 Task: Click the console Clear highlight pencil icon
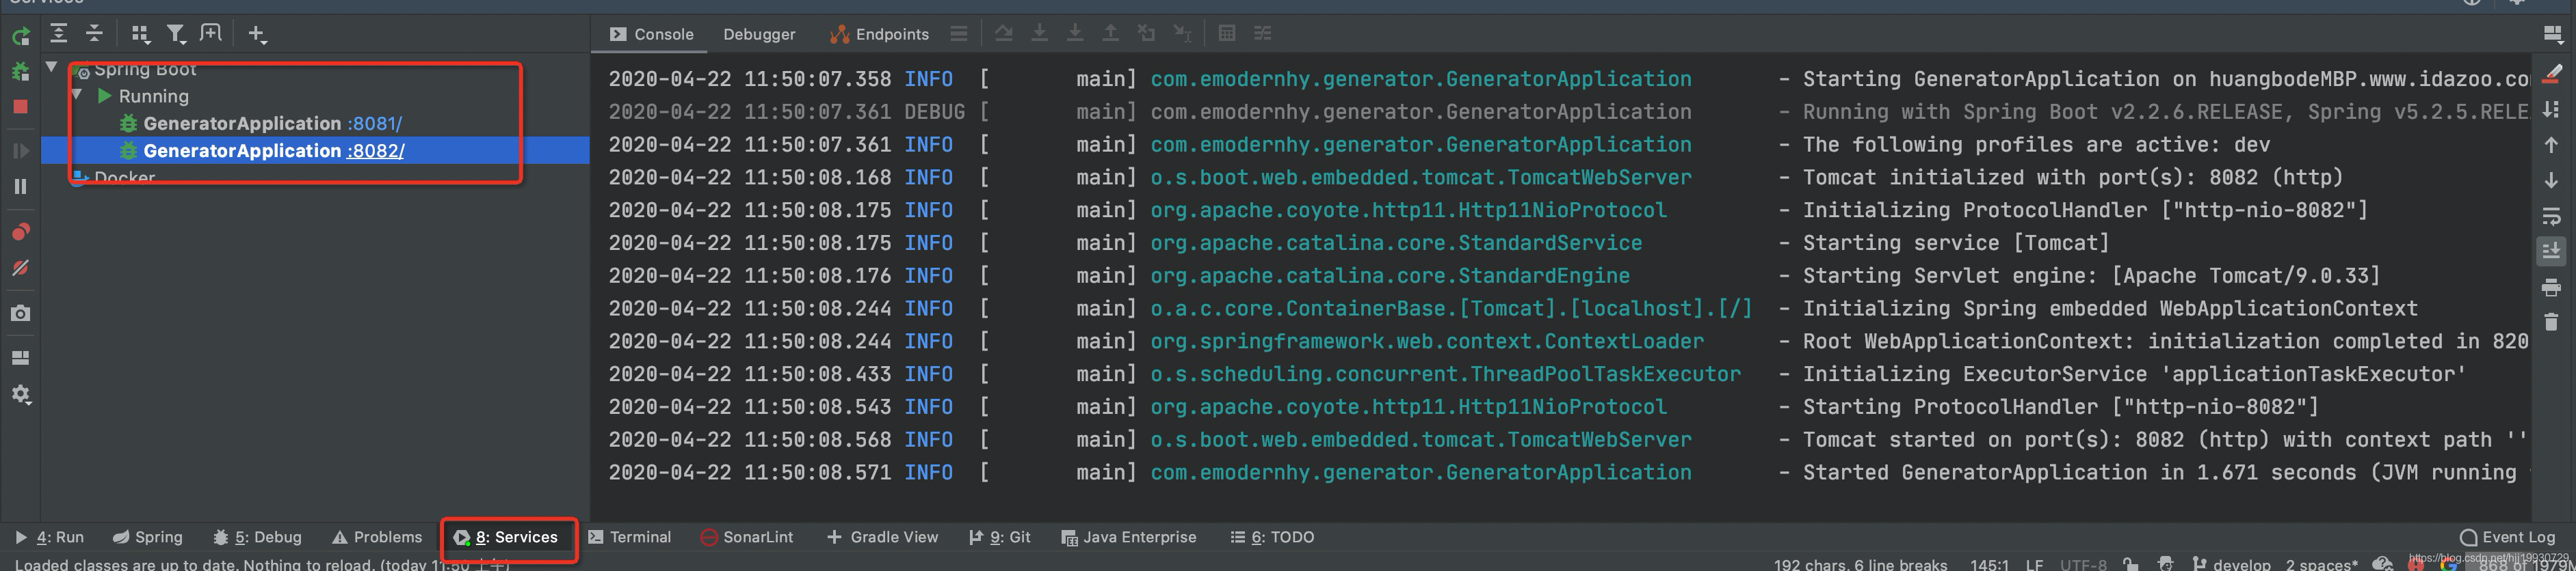pos(2552,73)
